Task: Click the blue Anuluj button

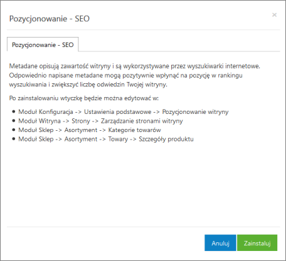Action: tap(220, 243)
